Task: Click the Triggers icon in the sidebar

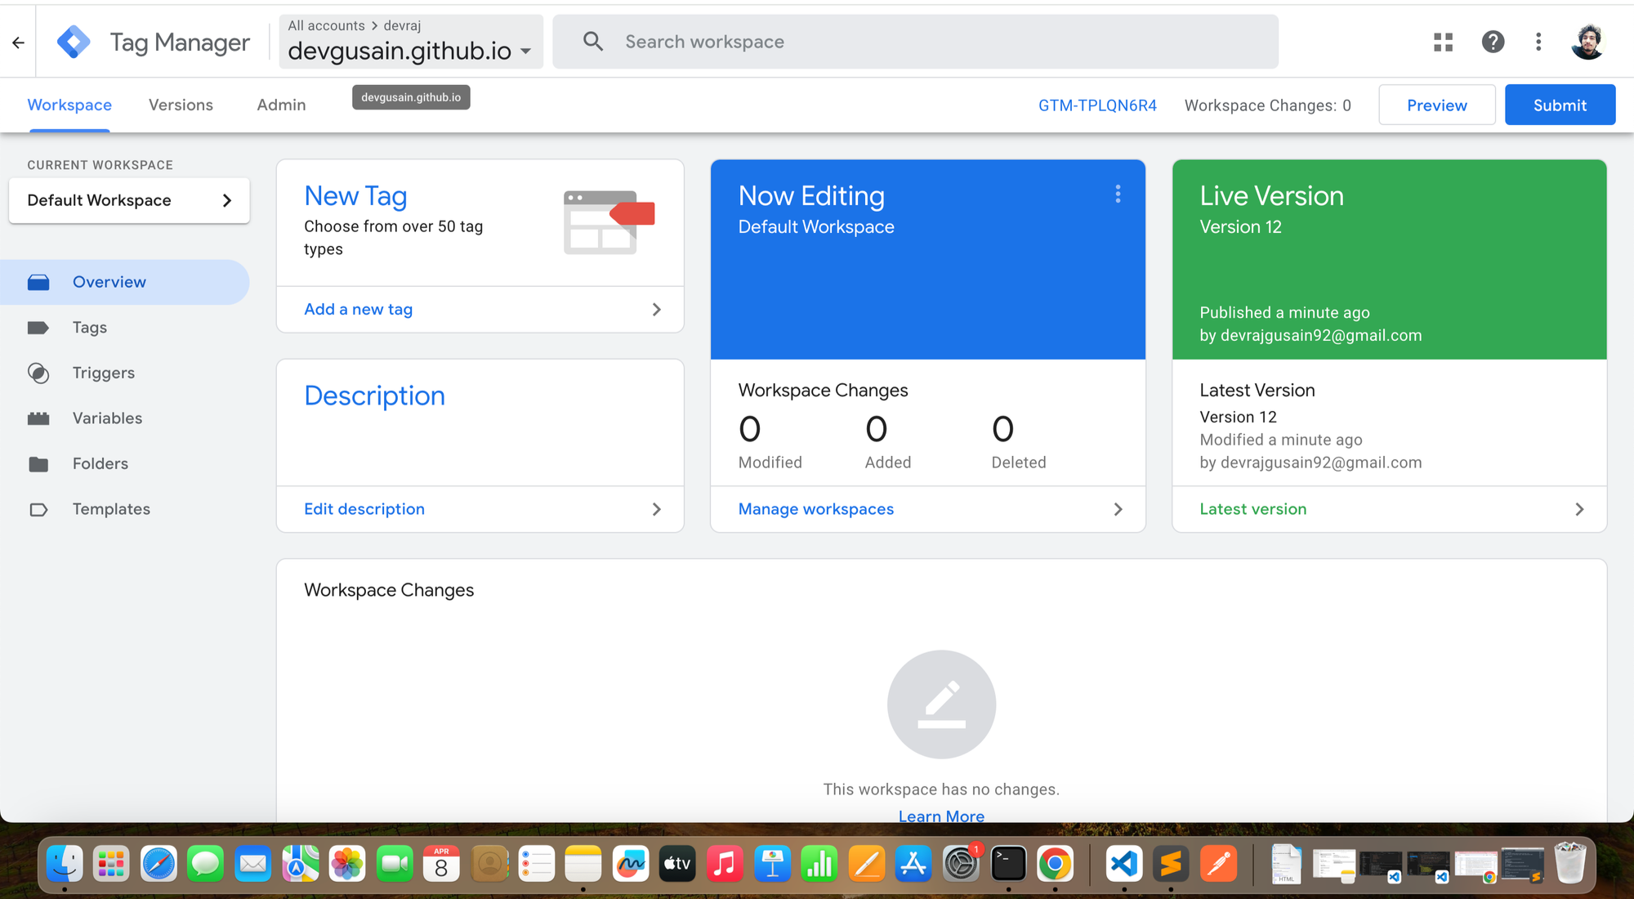Action: tap(38, 373)
